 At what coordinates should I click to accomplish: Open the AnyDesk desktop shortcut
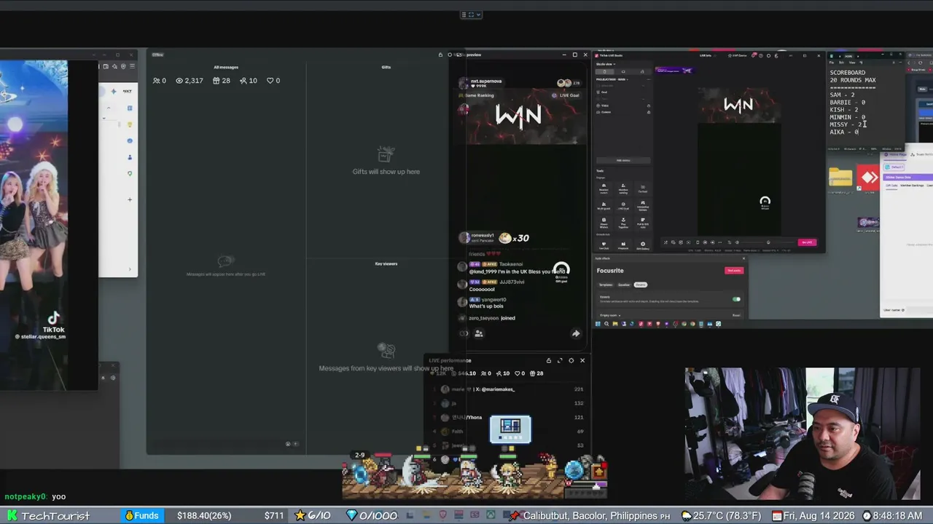coord(868,178)
